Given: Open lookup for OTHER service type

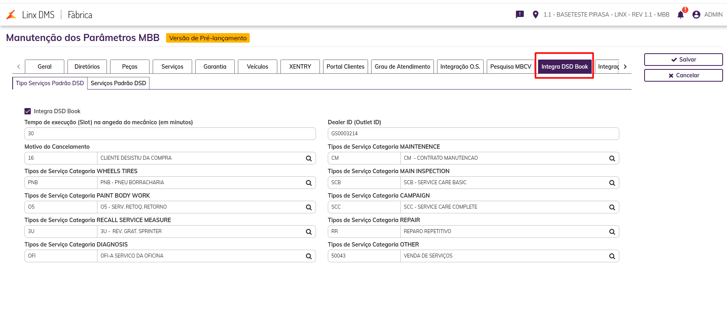Looking at the screenshot, I should tap(612, 256).
